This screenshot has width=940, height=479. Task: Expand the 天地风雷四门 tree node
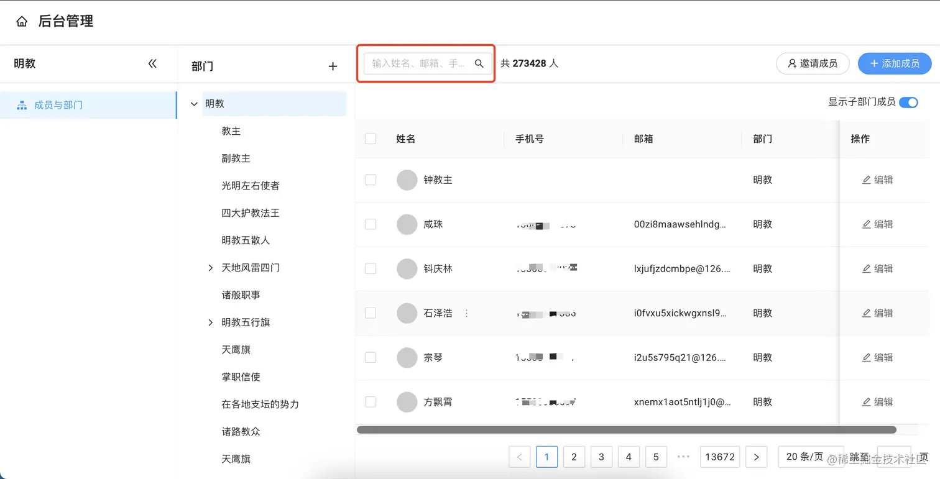pos(210,268)
